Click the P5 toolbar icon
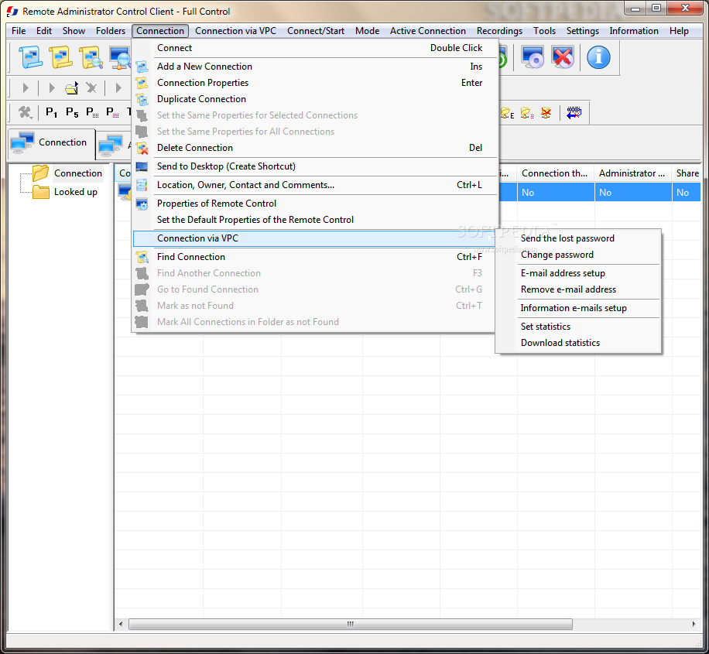Viewport: 709px width, 654px height. tap(72, 112)
